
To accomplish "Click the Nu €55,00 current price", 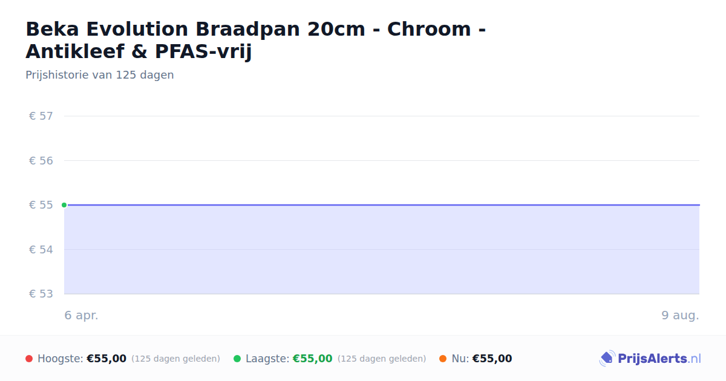I will pos(492,359).
